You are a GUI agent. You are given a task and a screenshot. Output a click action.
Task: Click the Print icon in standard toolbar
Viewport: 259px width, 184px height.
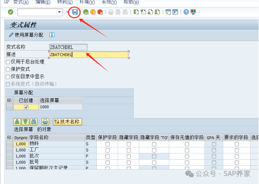(111, 12)
